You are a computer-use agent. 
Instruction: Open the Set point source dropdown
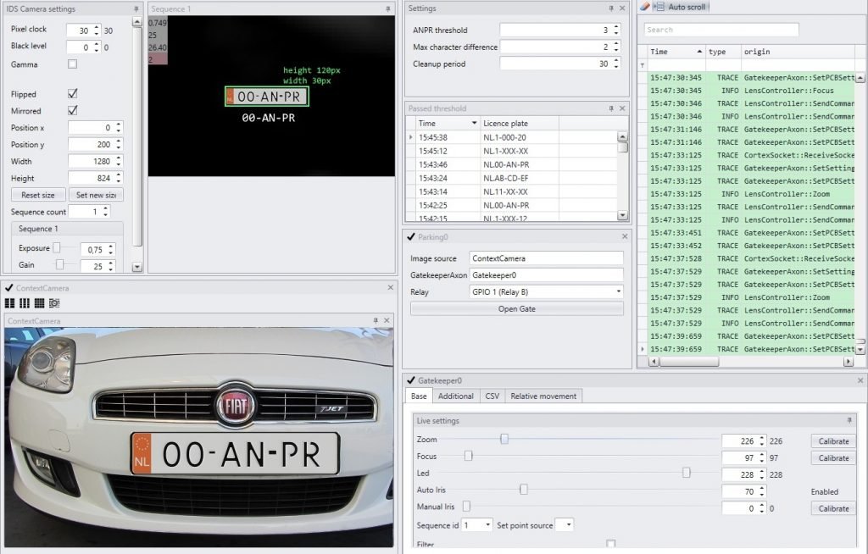(569, 524)
